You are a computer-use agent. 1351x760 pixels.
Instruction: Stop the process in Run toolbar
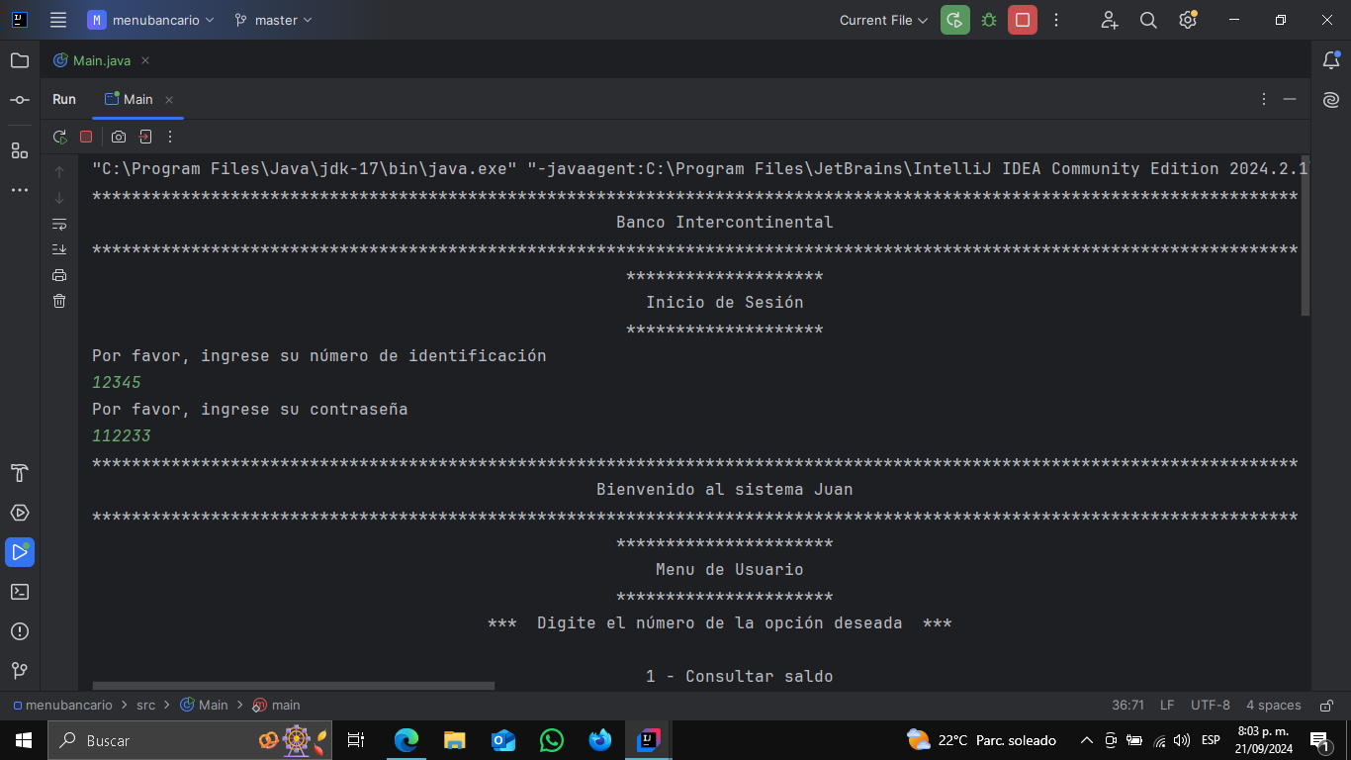86,137
